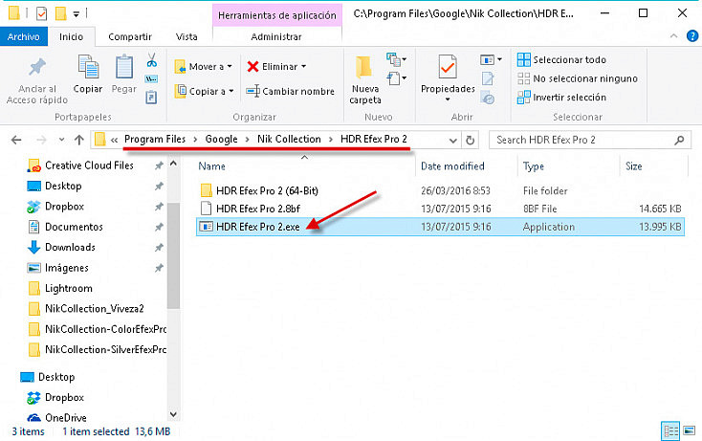702x441 pixels.
Task: Click the red X Eliminar button
Action: click(273, 67)
